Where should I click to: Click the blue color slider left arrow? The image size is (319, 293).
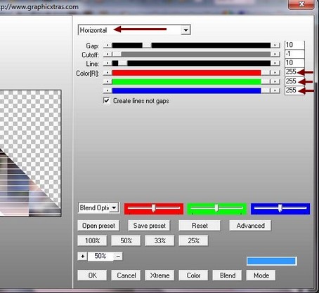[108, 90]
